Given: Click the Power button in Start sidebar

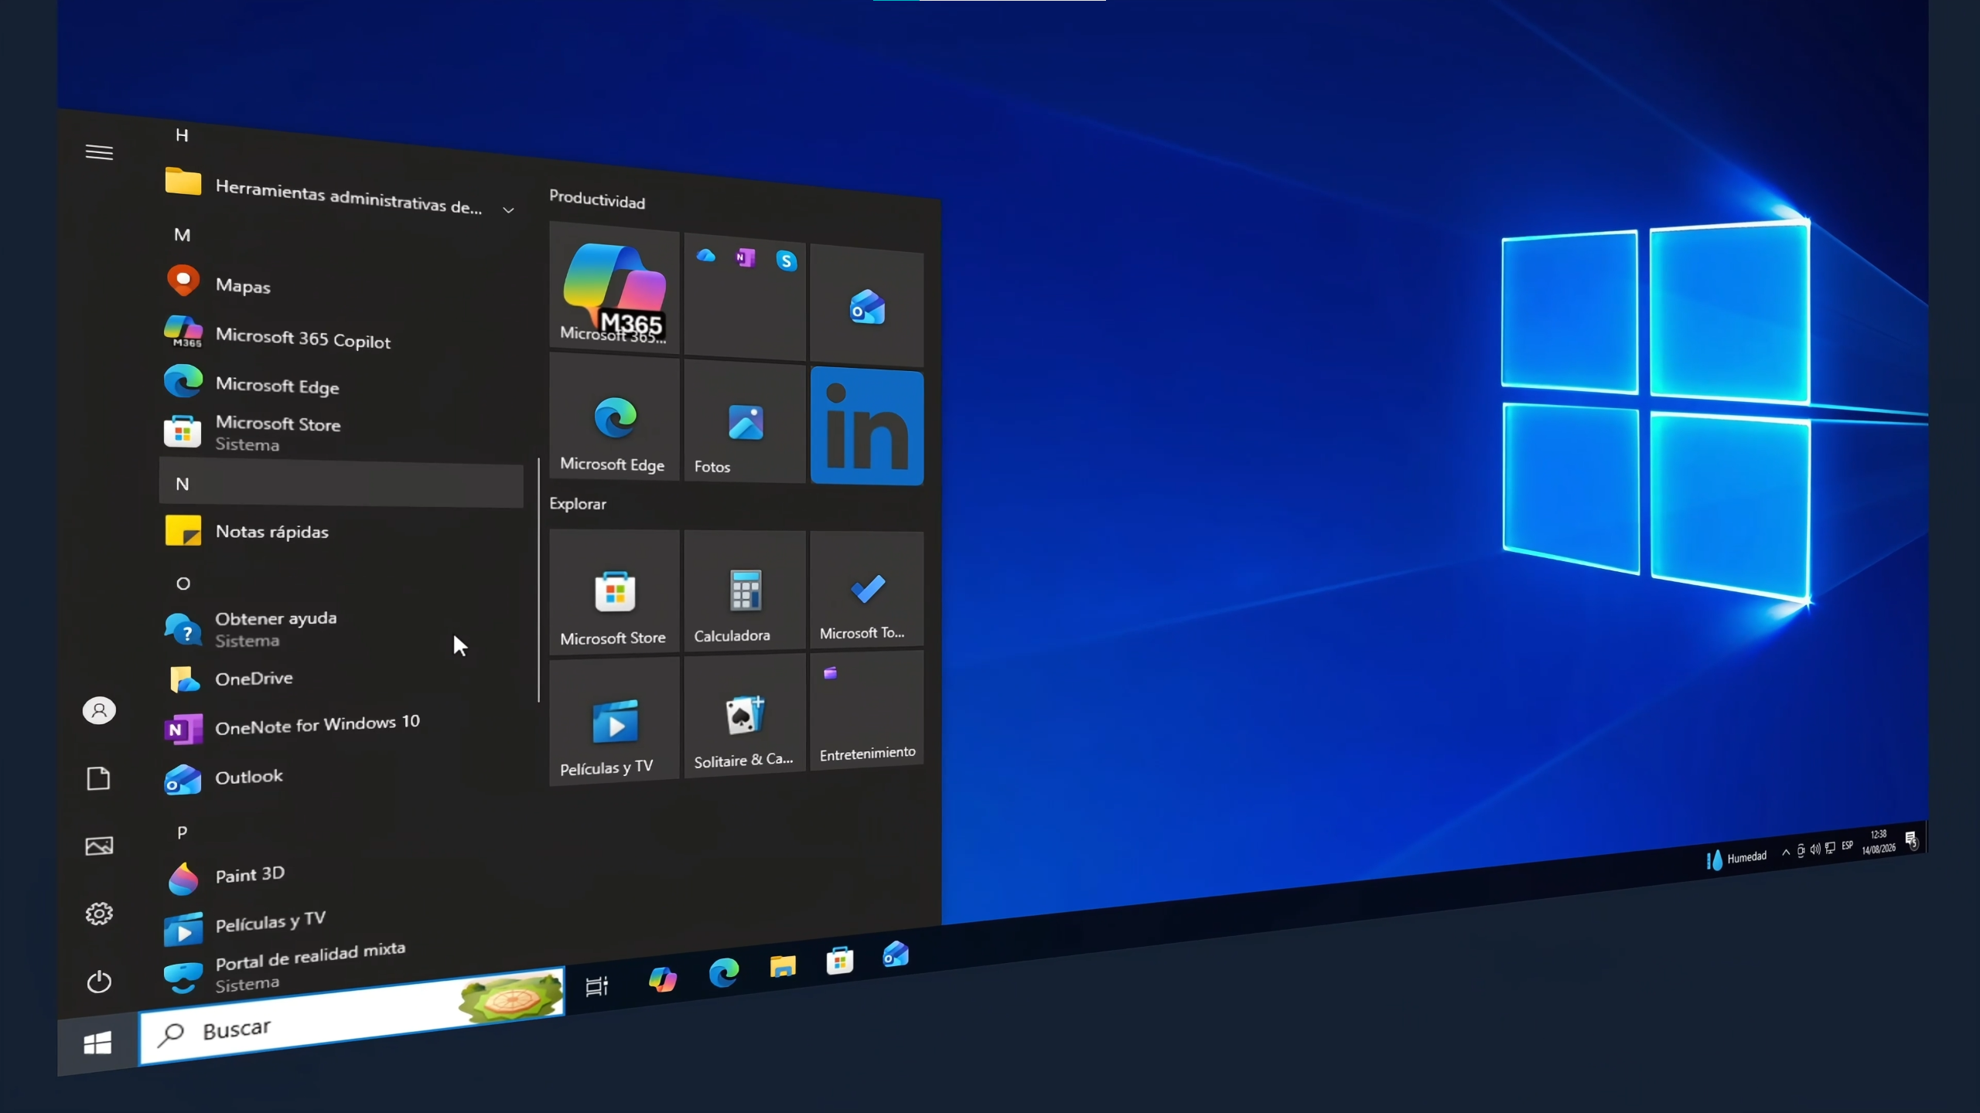Looking at the screenshot, I should 99,982.
